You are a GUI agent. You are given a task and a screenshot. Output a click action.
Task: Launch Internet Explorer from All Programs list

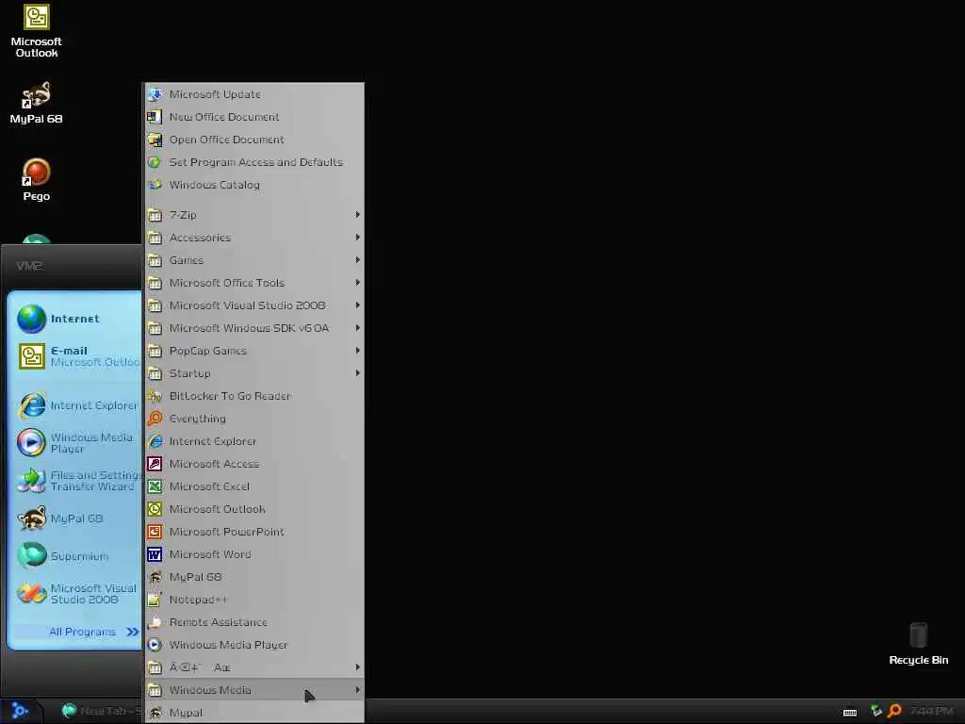(254, 441)
